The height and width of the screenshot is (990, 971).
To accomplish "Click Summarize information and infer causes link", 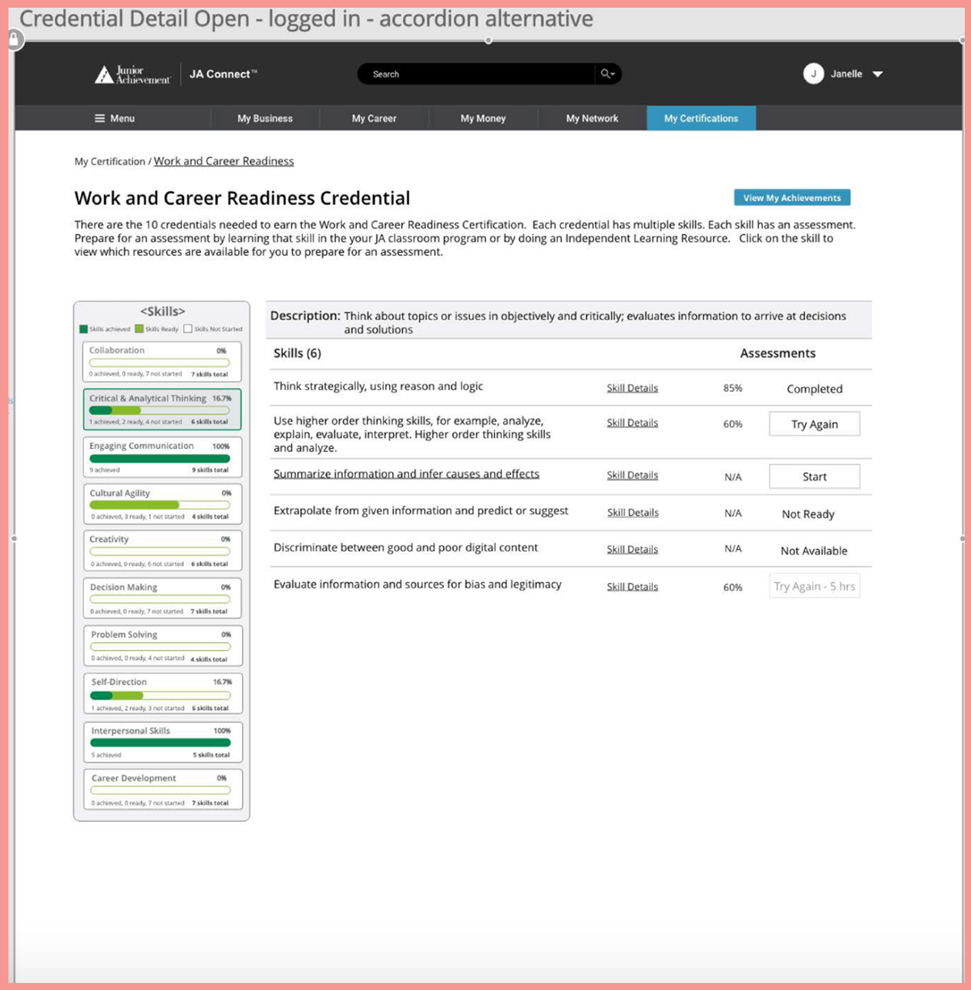I will tap(406, 474).
